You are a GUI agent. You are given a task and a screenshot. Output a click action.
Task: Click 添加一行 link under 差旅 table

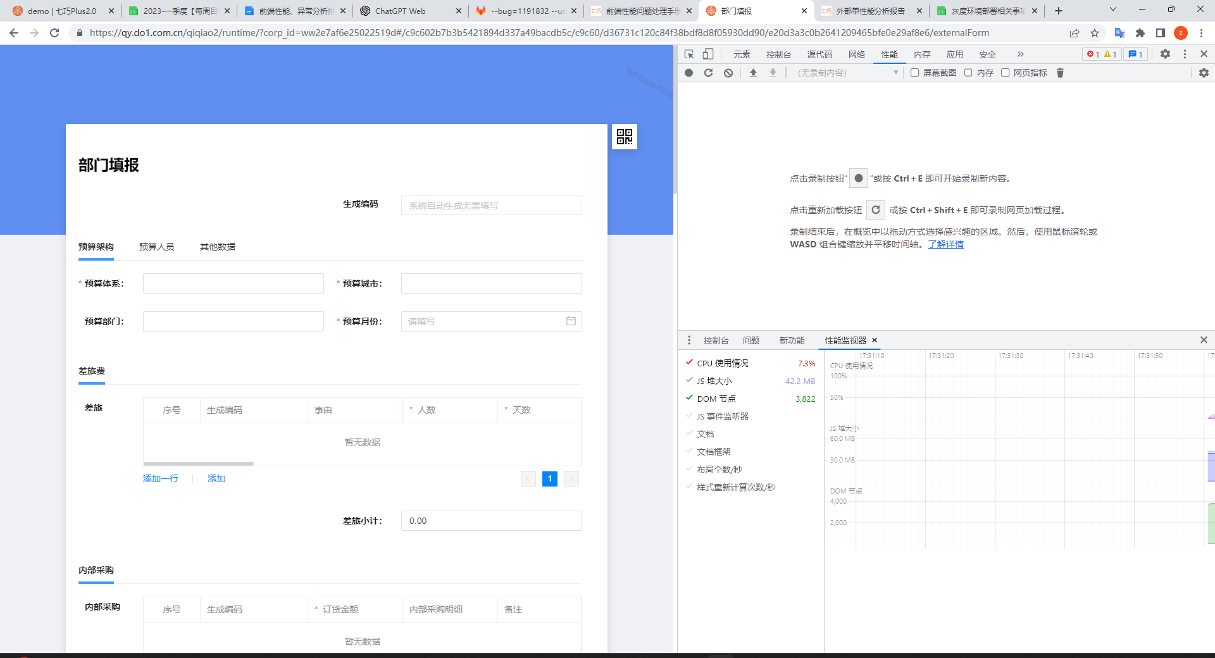pyautogui.click(x=161, y=478)
